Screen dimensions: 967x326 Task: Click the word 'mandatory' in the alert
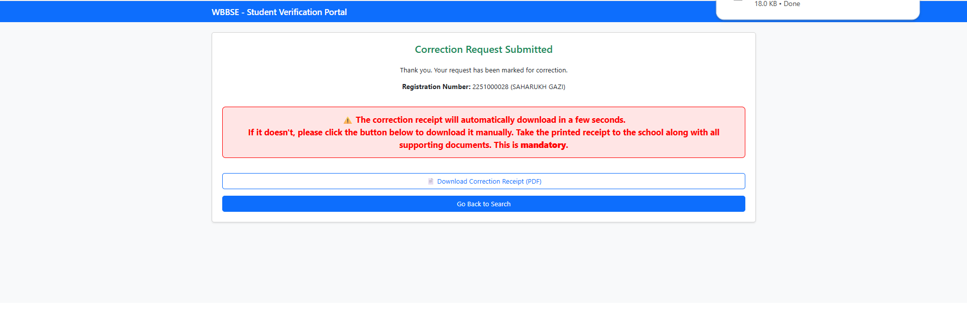point(543,145)
